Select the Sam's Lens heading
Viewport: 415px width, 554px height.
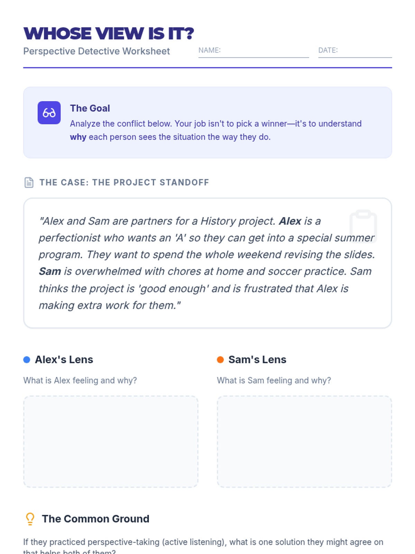257,360
